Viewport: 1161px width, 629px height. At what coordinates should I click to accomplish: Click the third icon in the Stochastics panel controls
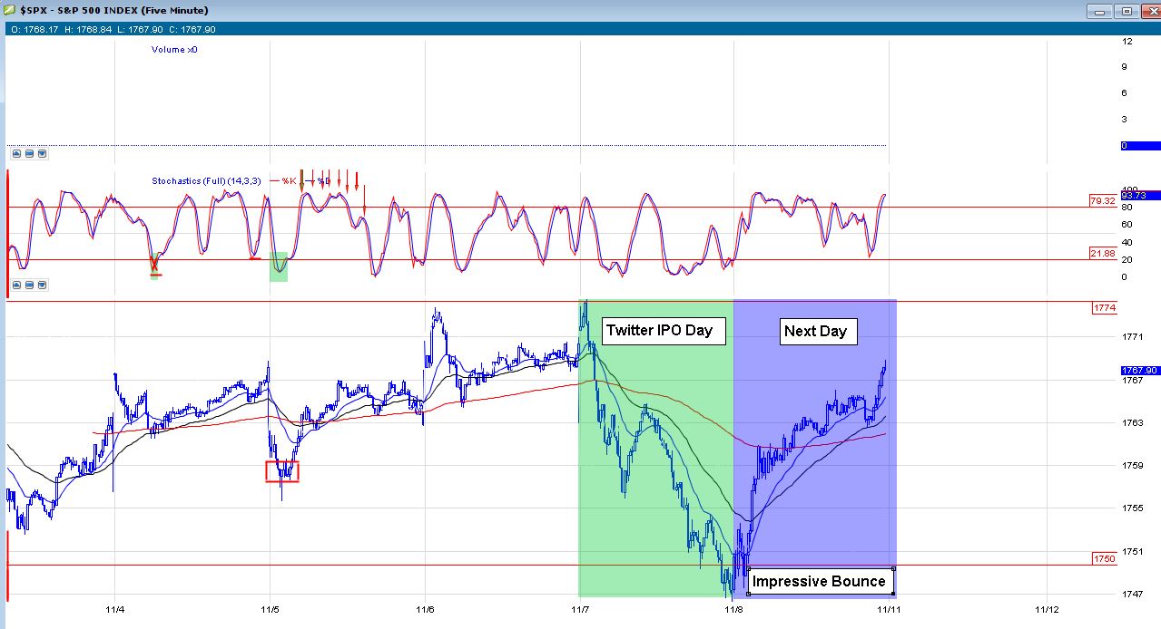(x=43, y=285)
